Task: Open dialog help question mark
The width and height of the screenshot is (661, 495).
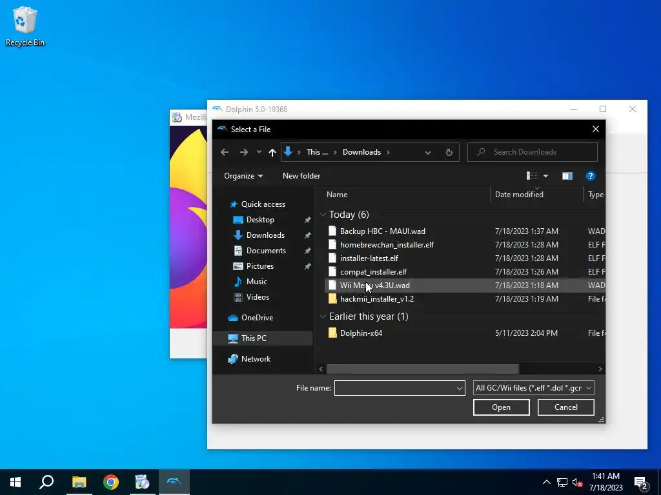Action: point(590,176)
